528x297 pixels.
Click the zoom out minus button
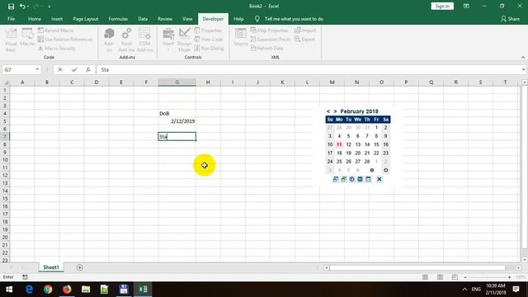pyautogui.click(x=465, y=277)
